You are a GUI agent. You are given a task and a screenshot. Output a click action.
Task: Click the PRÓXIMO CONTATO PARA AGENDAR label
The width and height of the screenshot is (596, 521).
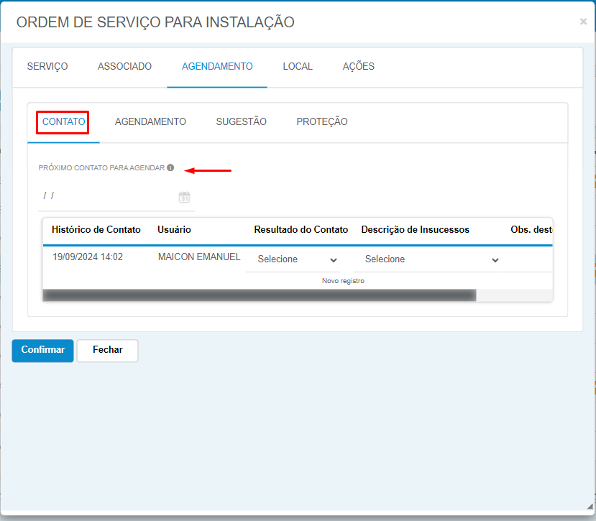(101, 168)
